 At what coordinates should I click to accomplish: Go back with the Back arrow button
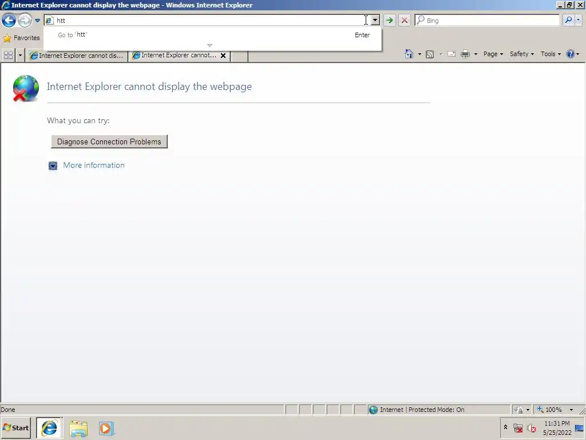pyautogui.click(x=9, y=20)
